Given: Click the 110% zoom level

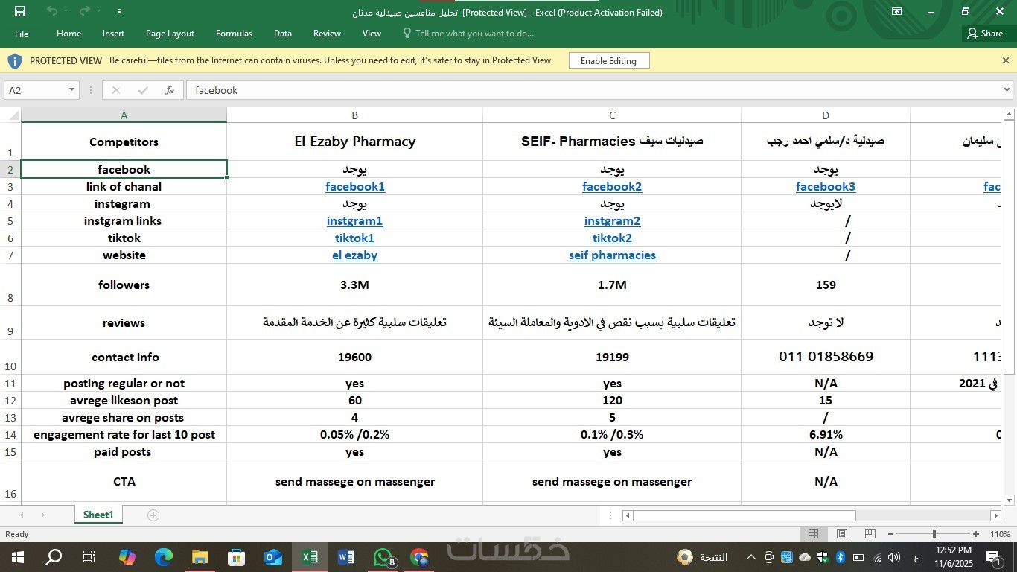Looking at the screenshot, I should 1000,534.
